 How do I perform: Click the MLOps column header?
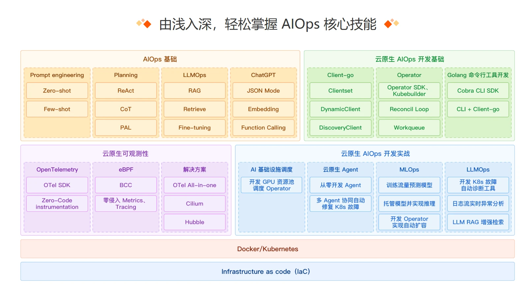point(409,169)
